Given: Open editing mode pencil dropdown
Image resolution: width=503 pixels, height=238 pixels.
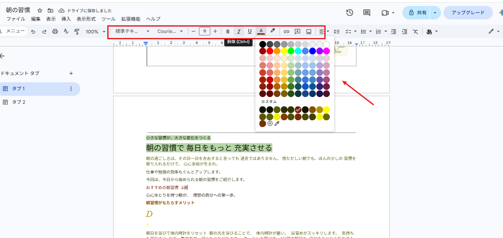Looking at the screenshot, I should 494,31.
